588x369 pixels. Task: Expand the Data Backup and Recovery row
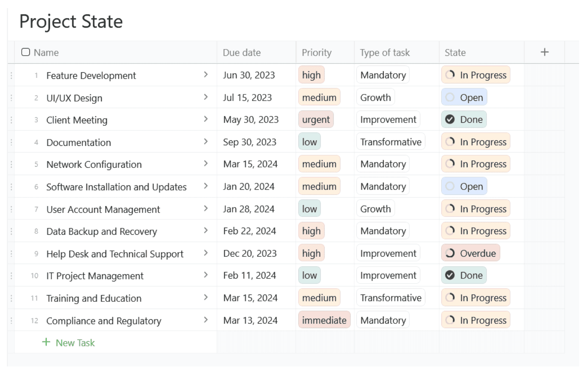[206, 231]
